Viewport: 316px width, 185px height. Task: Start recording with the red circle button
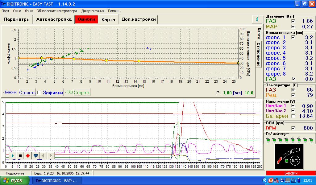point(28,156)
